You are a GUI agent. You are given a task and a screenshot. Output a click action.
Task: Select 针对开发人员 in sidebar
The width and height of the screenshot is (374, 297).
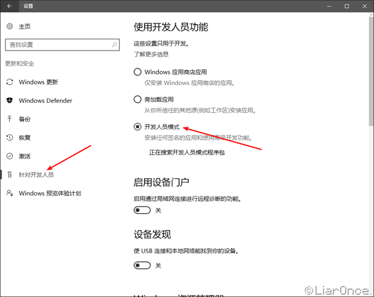(36, 175)
